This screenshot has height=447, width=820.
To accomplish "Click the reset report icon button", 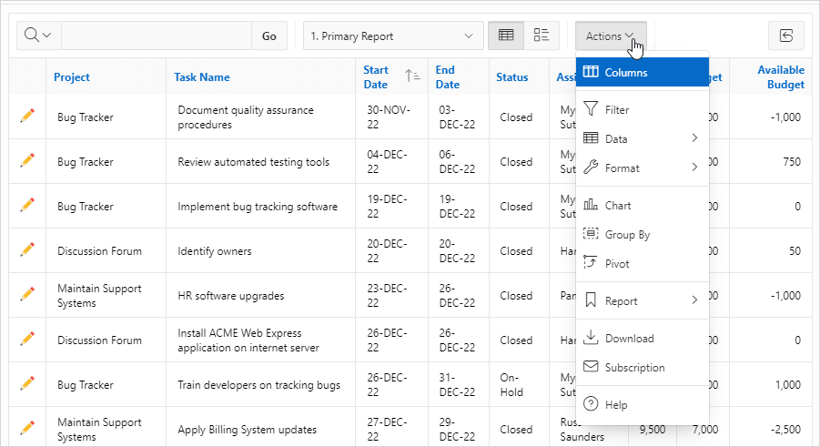I will tap(786, 36).
